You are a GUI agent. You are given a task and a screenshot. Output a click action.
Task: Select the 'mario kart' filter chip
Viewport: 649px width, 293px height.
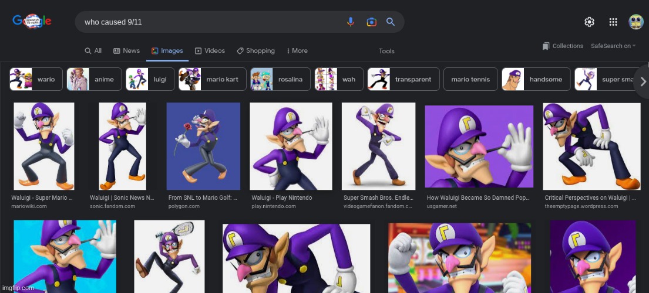(x=213, y=79)
